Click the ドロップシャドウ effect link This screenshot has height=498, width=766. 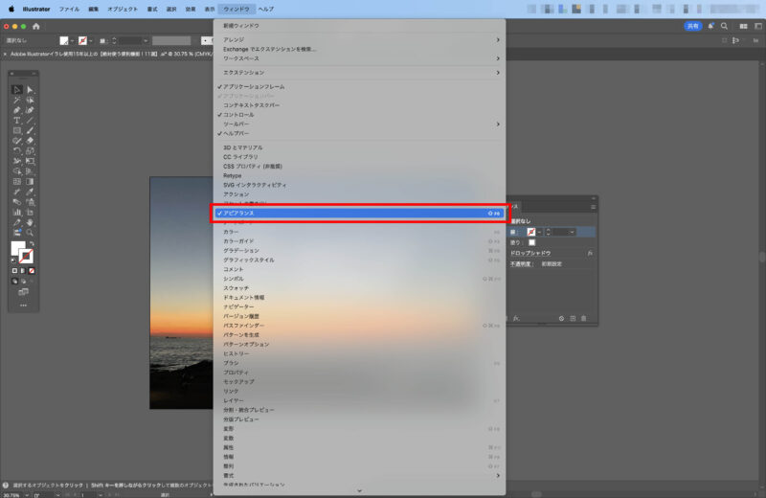point(530,253)
